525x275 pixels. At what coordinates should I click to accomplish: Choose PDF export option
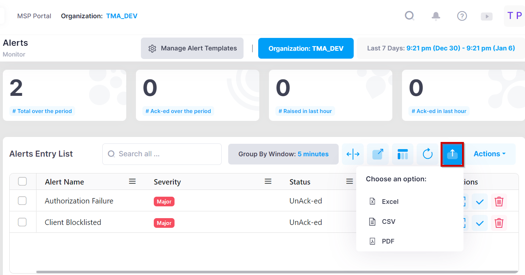point(388,241)
